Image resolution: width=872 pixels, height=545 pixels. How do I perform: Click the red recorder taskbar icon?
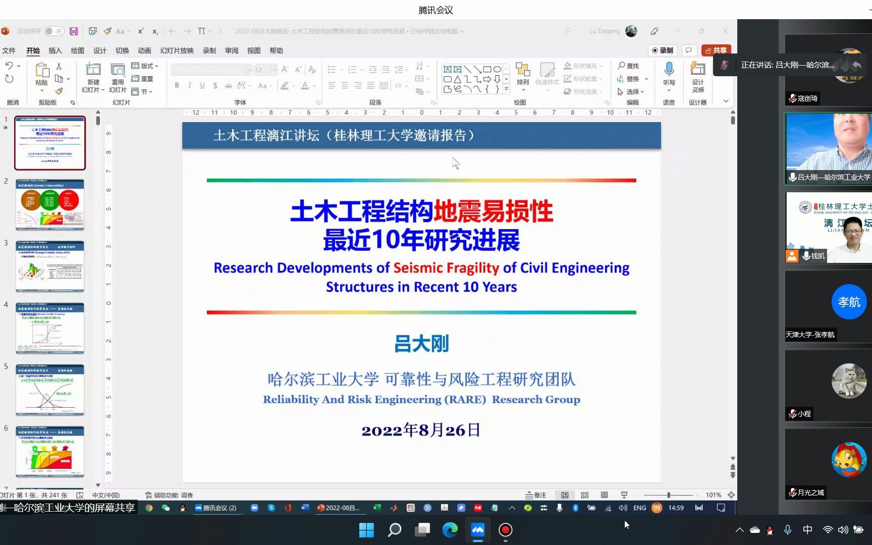coord(506,530)
